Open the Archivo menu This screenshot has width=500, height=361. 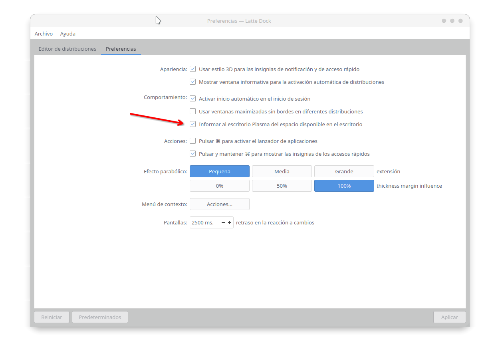click(44, 34)
